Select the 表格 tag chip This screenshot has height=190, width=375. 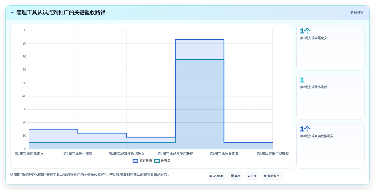click(236, 176)
